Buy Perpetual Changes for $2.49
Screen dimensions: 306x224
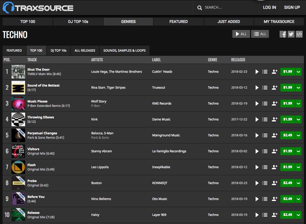tap(288, 135)
